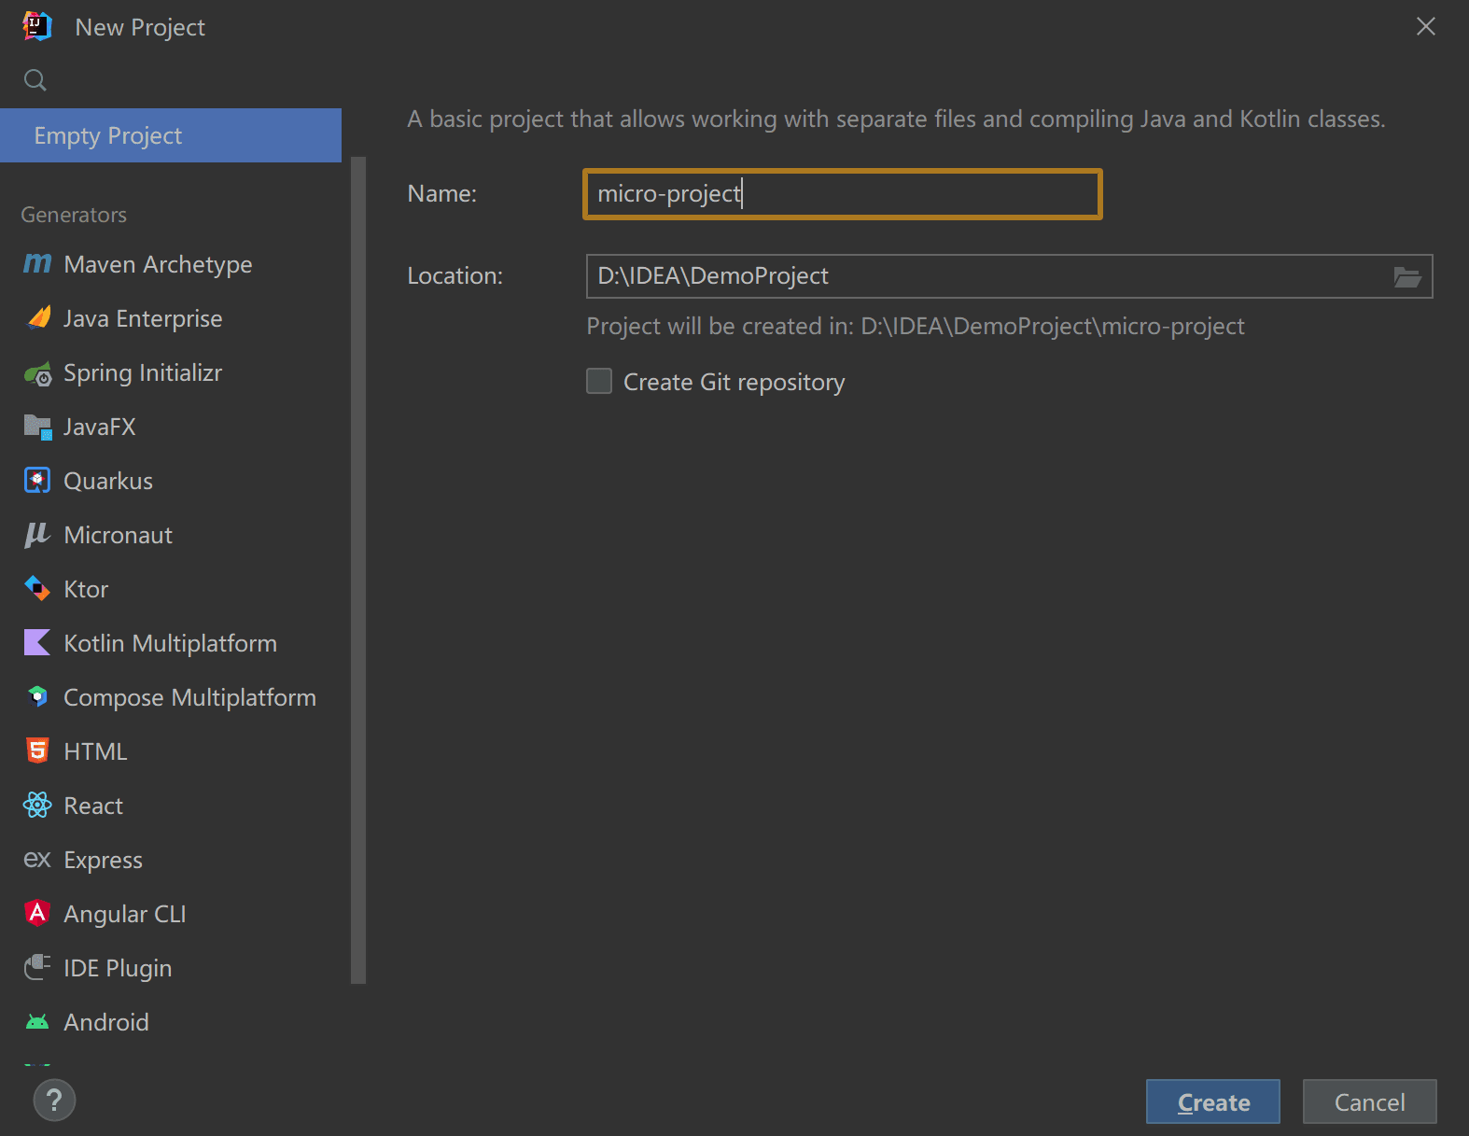The height and width of the screenshot is (1136, 1469).
Task: Choose Kotlin Multiplatform from generators
Action: coord(171,644)
